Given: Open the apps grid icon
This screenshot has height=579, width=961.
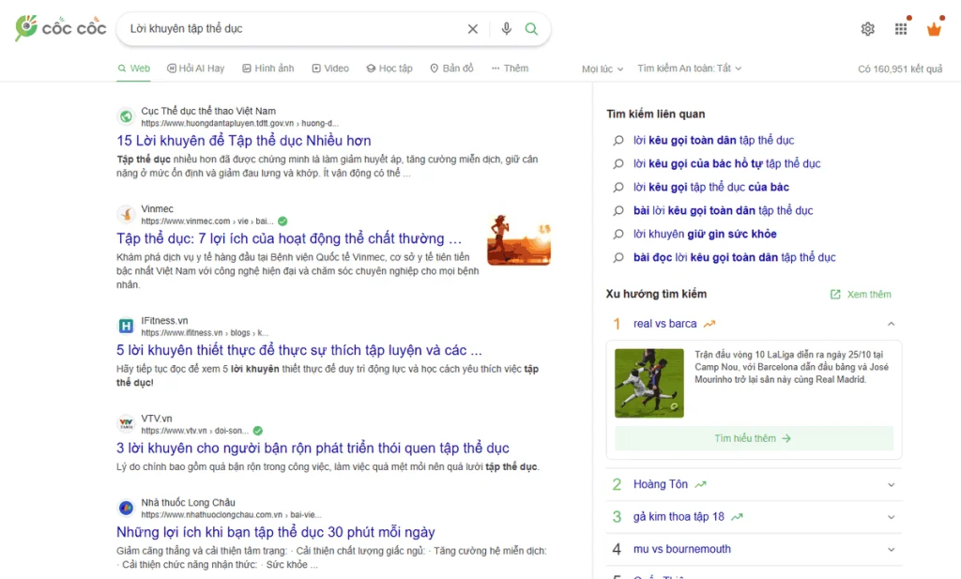Looking at the screenshot, I should 900,29.
